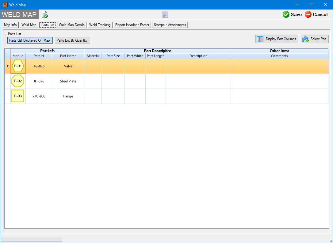The height and width of the screenshot is (243, 333).
Task: Click the green checkmark Save icon
Action: click(286, 14)
